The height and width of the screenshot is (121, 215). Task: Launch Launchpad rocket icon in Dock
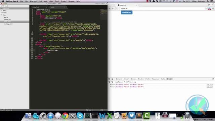point(43,116)
